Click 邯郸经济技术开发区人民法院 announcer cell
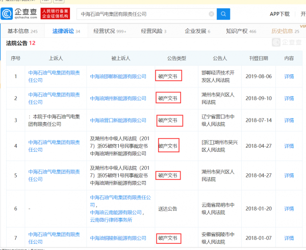The image size is (306, 250). point(218,77)
